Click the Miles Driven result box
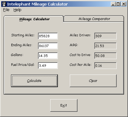The width and height of the screenshot is (128, 117). click(105, 36)
